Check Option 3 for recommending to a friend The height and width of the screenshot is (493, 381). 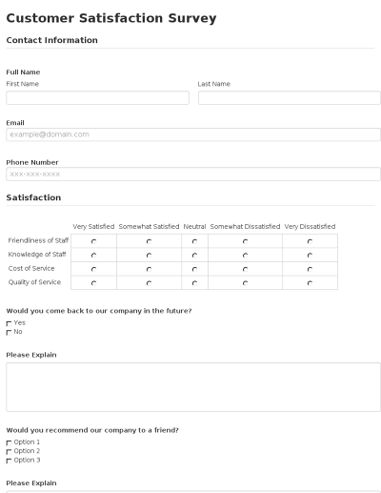(9, 461)
